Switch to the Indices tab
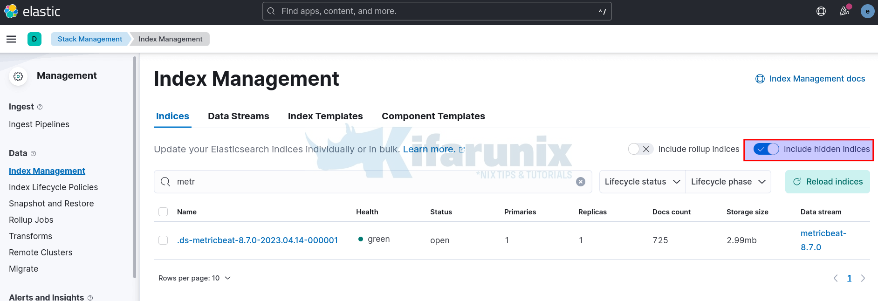Image resolution: width=878 pixels, height=301 pixels. point(172,116)
